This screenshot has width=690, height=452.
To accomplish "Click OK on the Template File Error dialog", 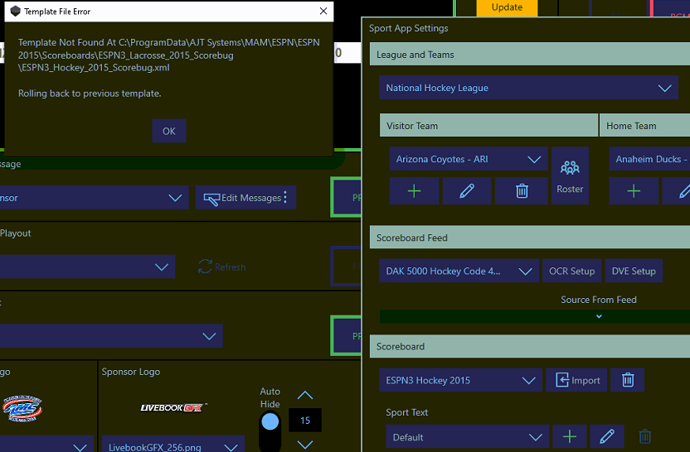I will coord(168,131).
